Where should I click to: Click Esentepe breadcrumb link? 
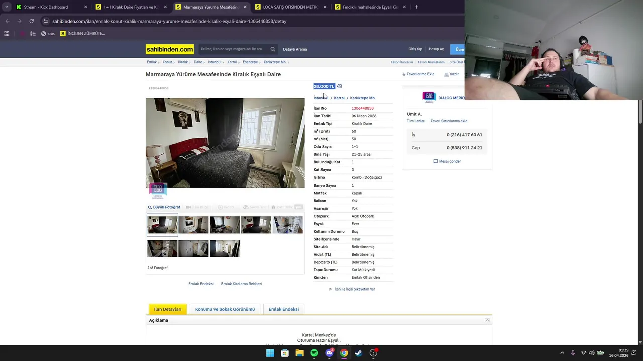(250, 62)
